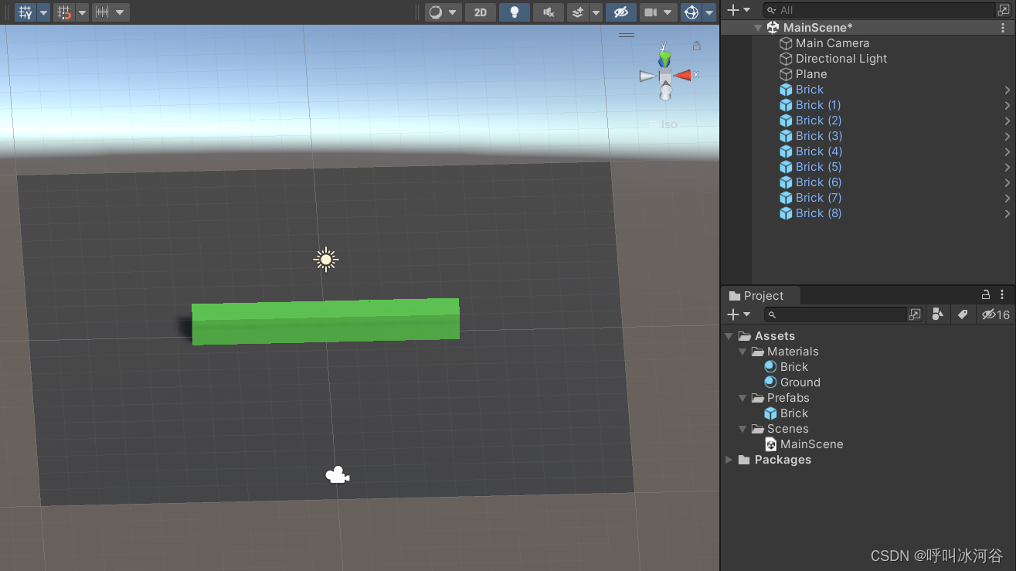Click the Brick (6) prefab cube icon
Screen dimensions: 1016x571
click(x=786, y=182)
